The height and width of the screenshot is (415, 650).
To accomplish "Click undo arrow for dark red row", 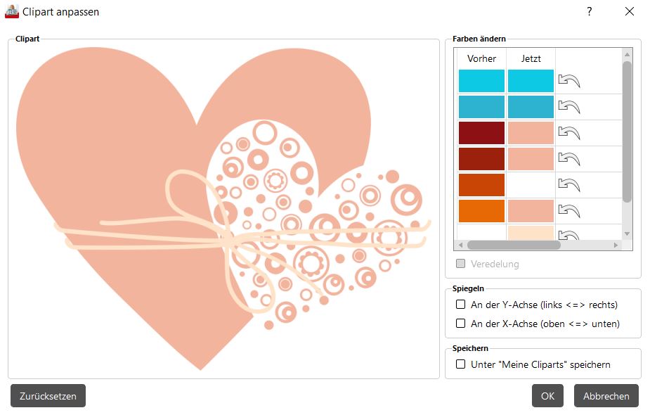I will 569,133.
